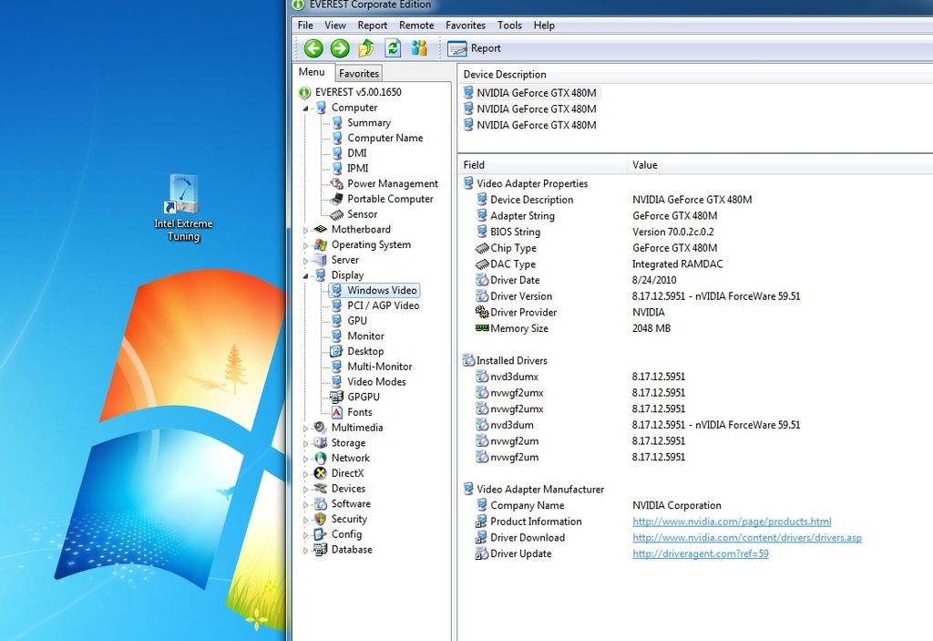This screenshot has height=641, width=933.
Task: Click the Network globe icon
Action: pos(321,458)
